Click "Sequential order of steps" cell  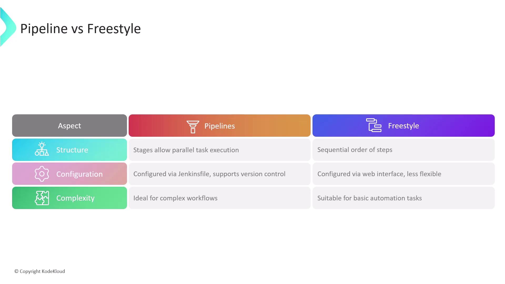(x=355, y=150)
